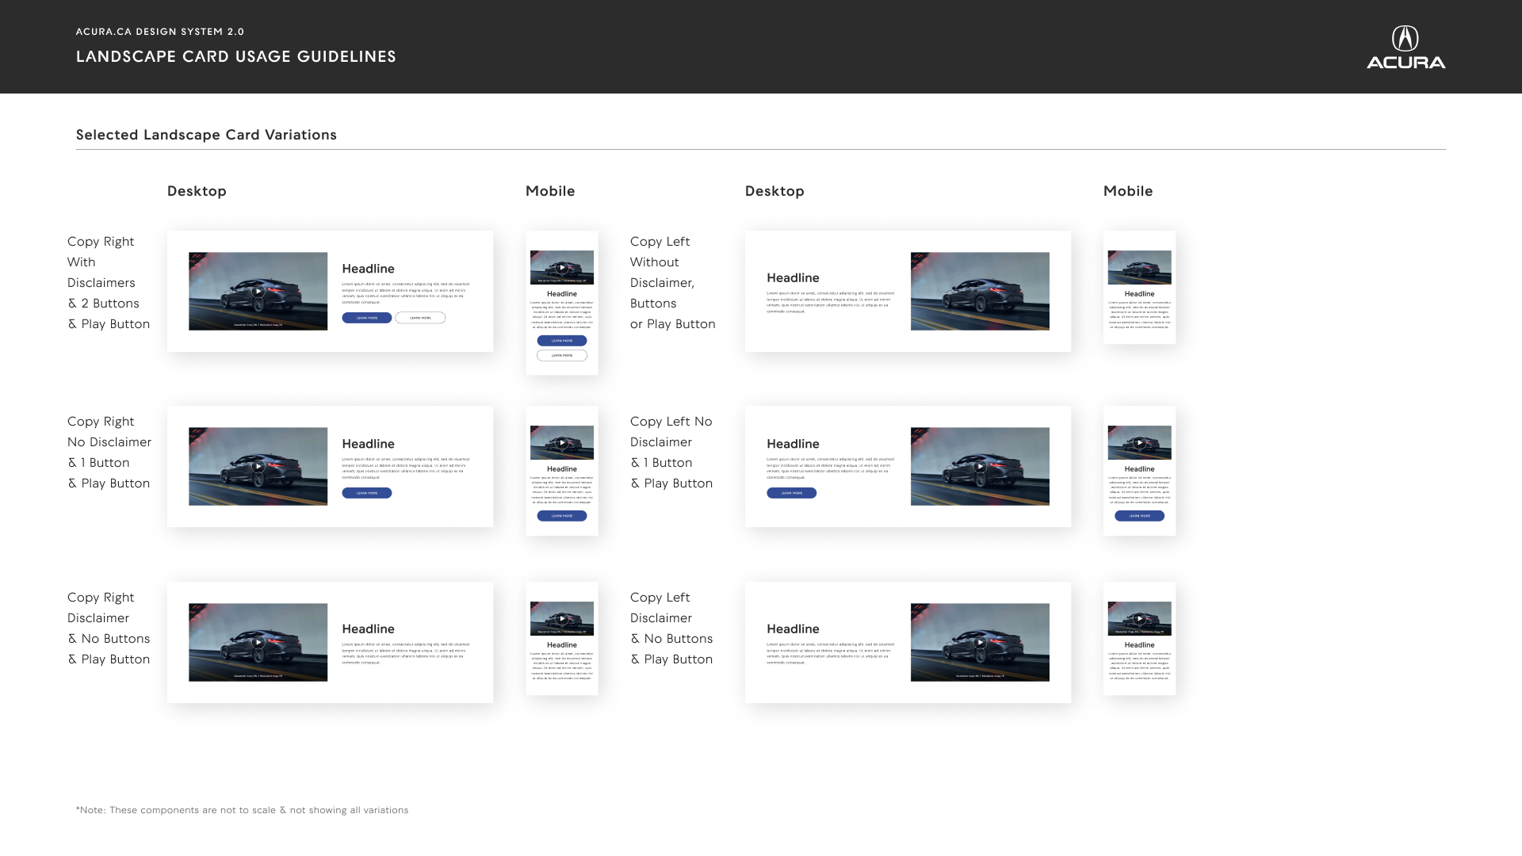Click Headline in Copy Right 1 Button desktop card

[368, 444]
